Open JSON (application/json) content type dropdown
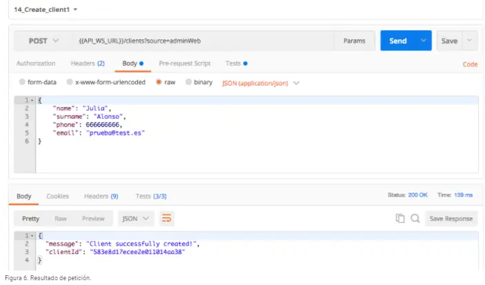Screen dimensions: 485x285 click(x=261, y=83)
